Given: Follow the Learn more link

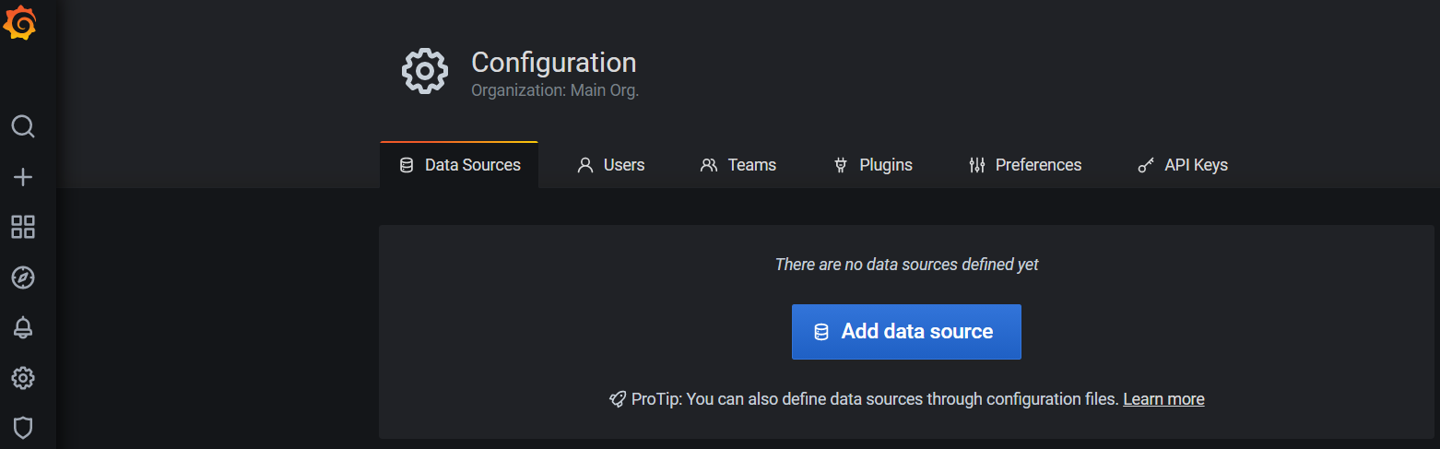Looking at the screenshot, I should (1163, 399).
